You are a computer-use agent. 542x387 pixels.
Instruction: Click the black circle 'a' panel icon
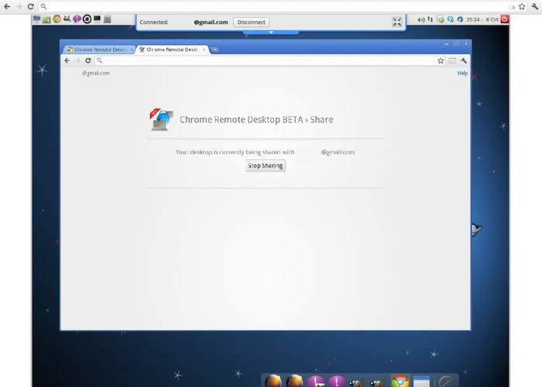87,19
